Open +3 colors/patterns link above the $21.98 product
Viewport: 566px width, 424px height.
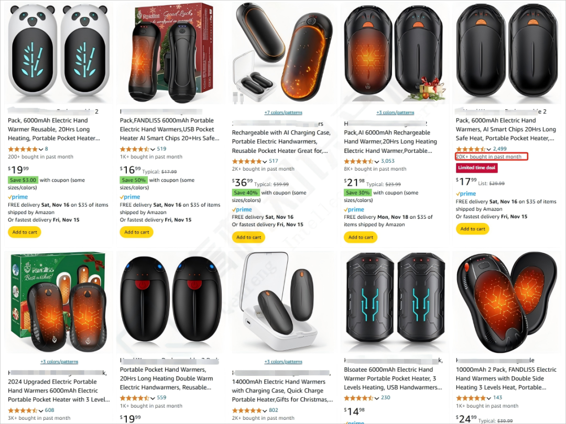[395, 113]
